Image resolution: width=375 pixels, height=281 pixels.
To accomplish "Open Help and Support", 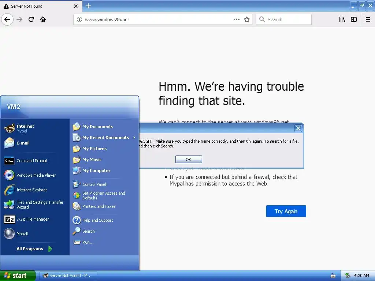I will pos(104,220).
